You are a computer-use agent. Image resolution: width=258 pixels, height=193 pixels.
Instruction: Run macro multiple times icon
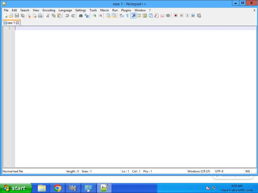click(x=193, y=16)
